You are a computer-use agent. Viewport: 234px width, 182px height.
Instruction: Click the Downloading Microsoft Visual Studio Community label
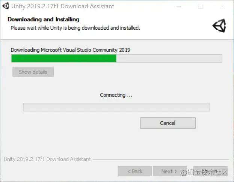[x=71, y=50]
